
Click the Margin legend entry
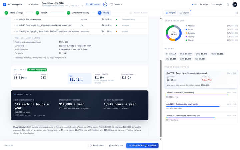(x=212, y=40)
